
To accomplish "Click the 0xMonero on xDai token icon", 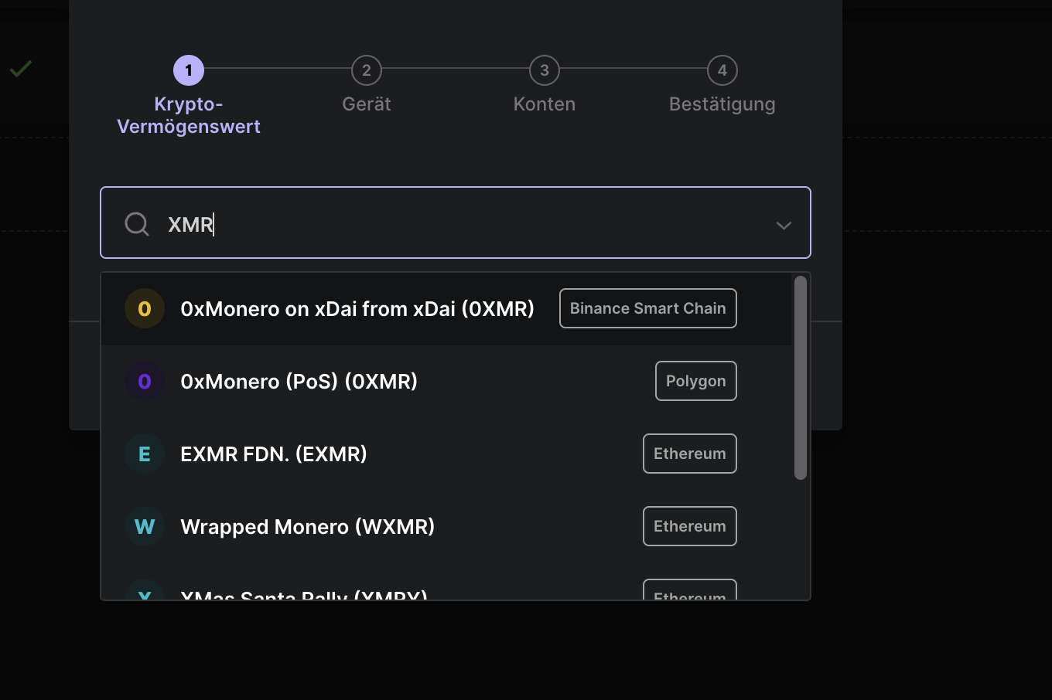I will 145,308.
